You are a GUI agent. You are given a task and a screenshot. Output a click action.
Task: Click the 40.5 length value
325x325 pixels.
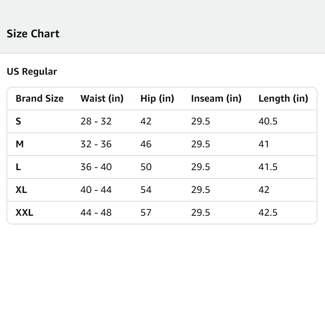(268, 121)
